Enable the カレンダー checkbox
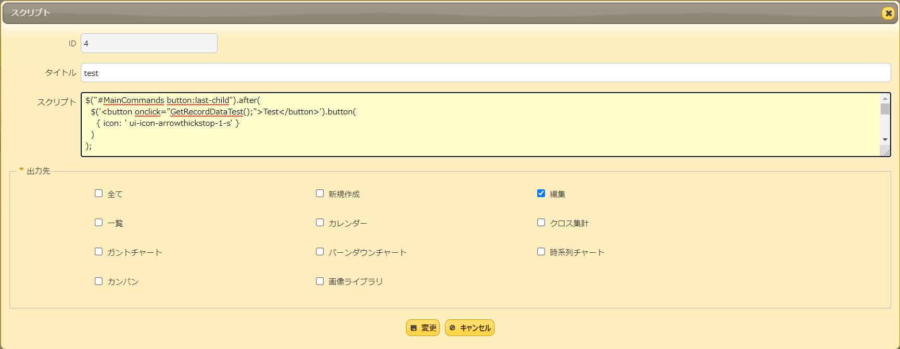Screen dimensions: 900x349 320,223
